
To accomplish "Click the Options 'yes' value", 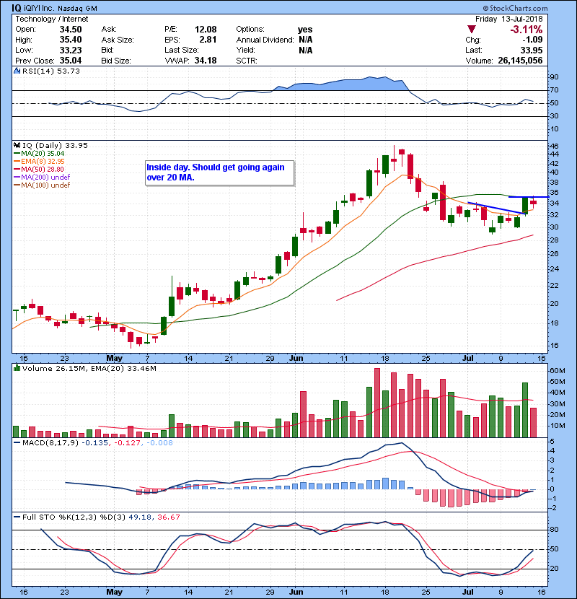I will click(x=305, y=30).
